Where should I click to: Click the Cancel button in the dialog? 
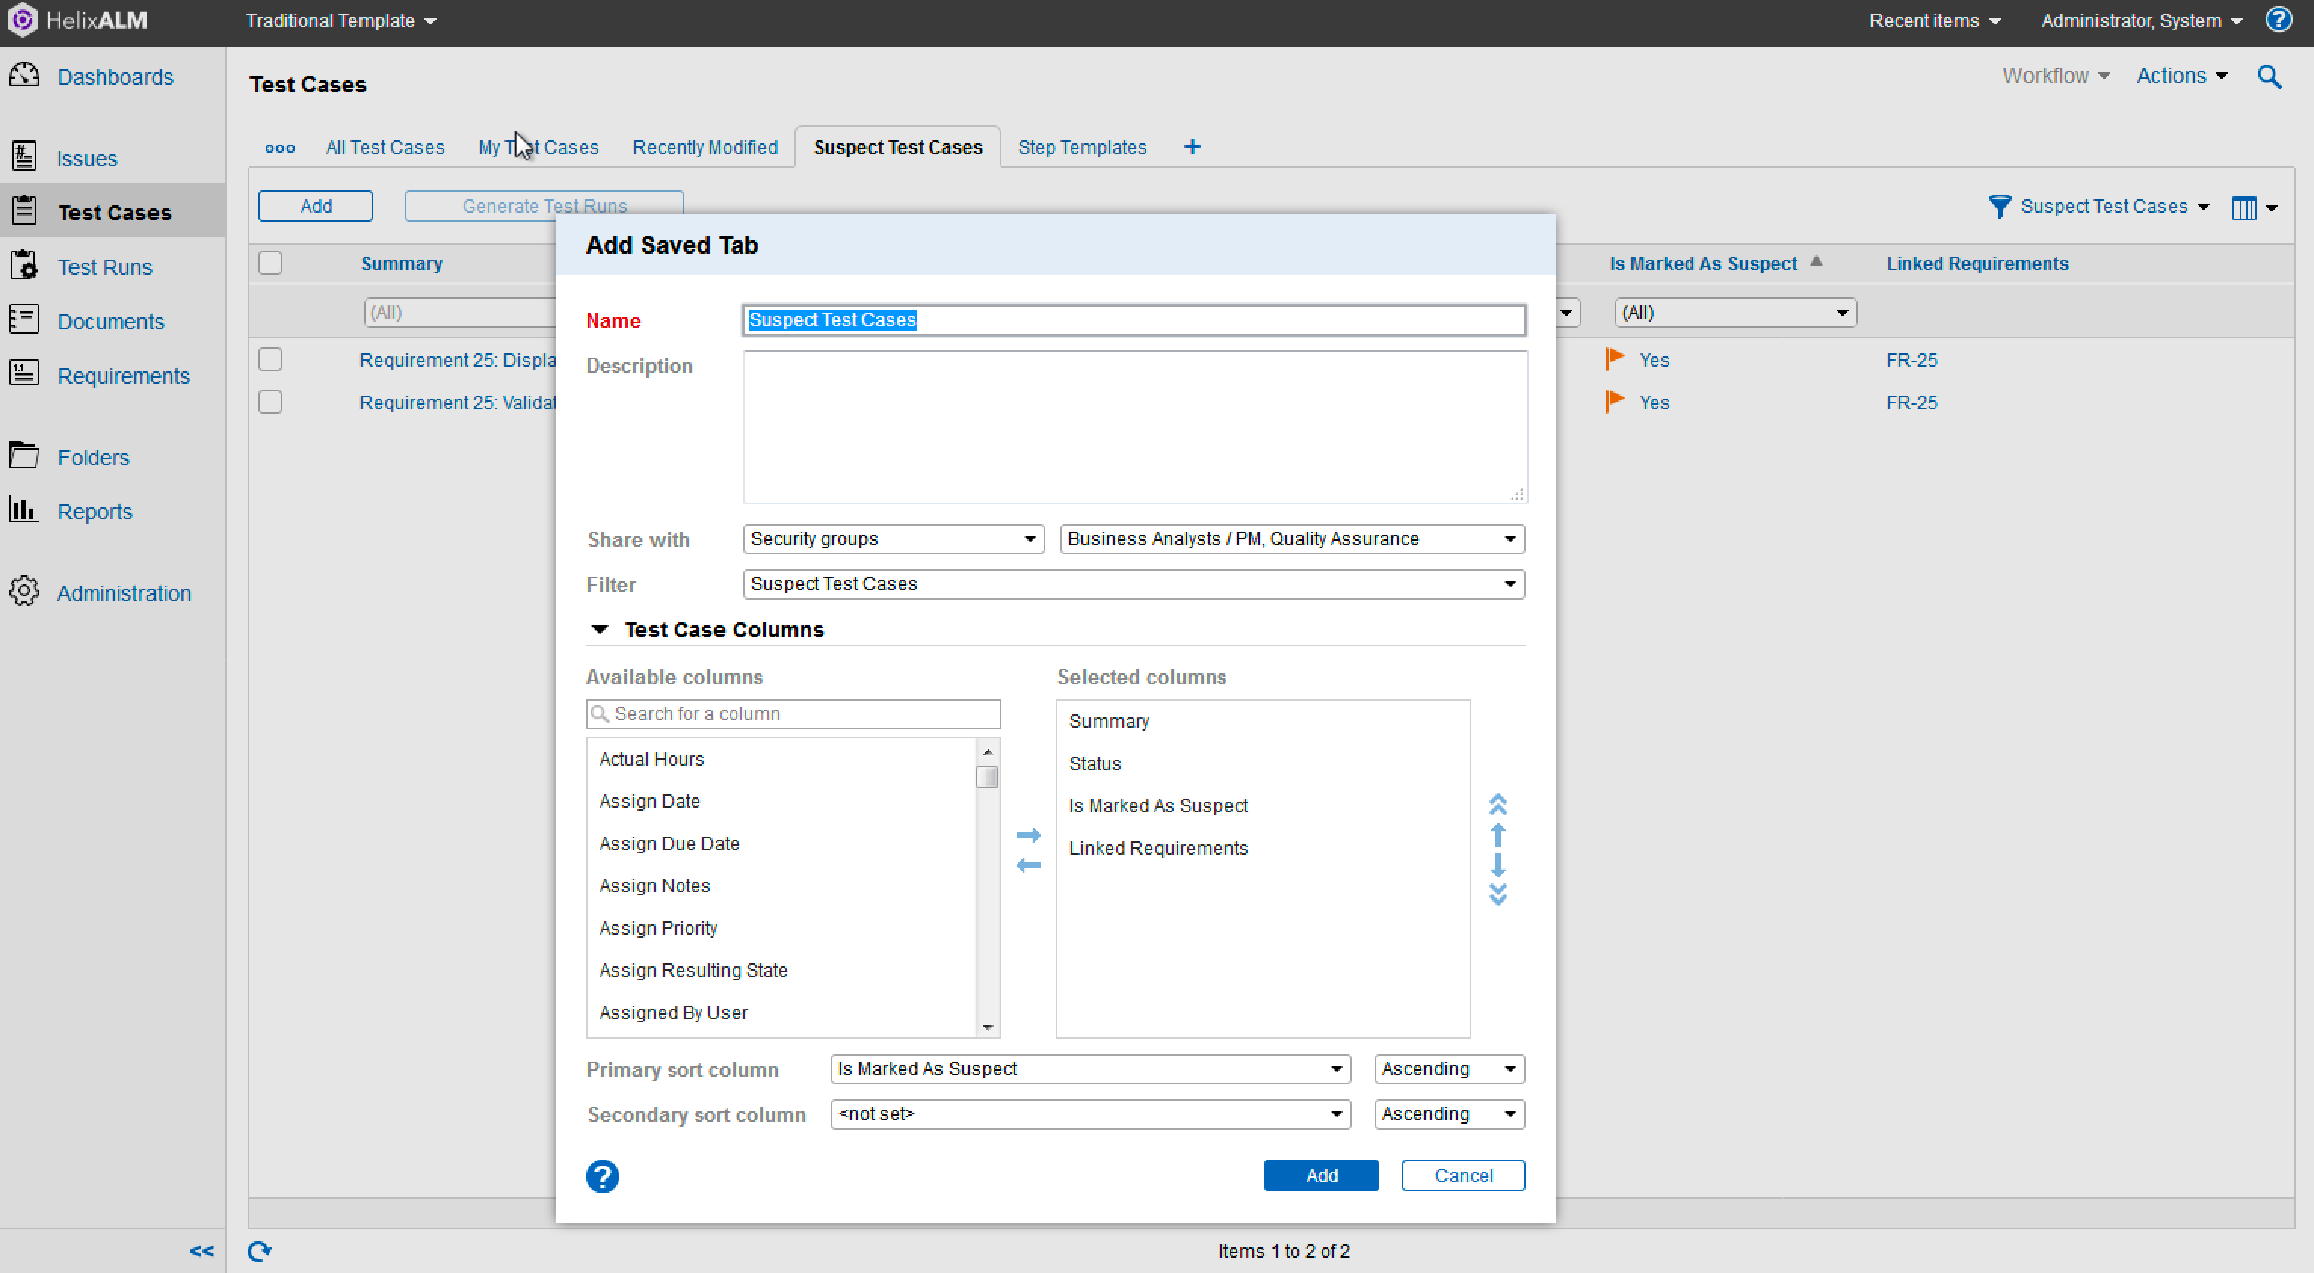(x=1461, y=1175)
